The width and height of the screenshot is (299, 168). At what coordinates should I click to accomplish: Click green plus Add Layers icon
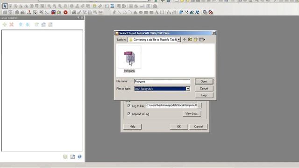pyautogui.click(x=5, y=25)
